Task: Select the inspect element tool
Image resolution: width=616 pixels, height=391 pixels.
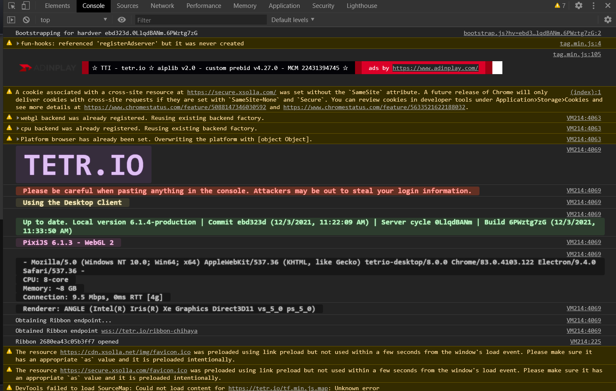Action: tap(11, 5)
